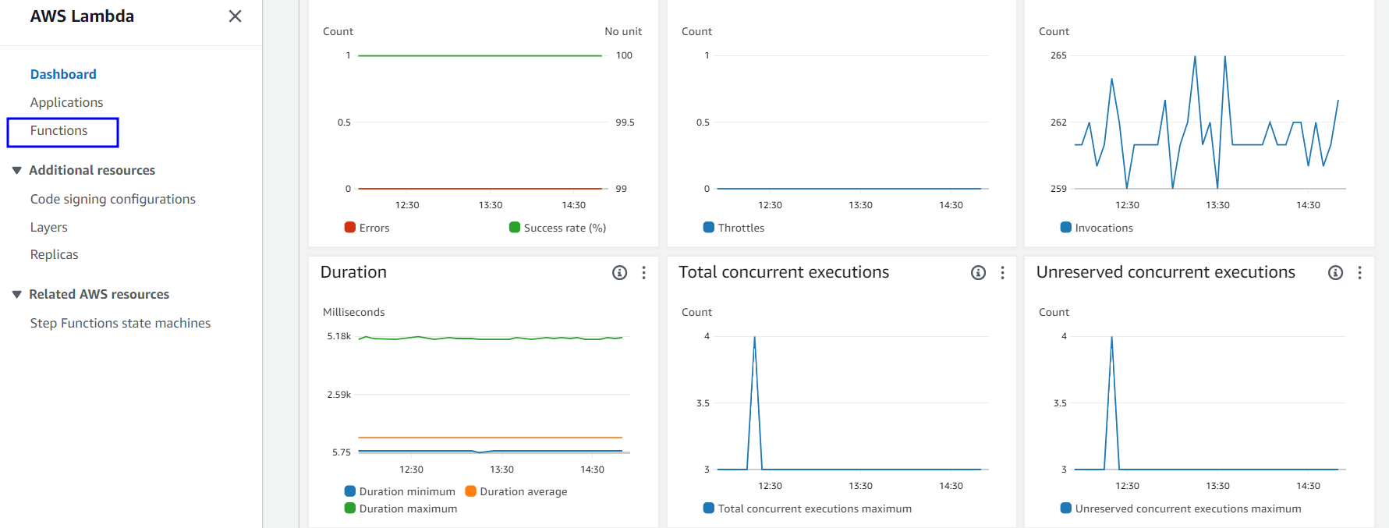1389x528 pixels.
Task: Show info for Total concurrent executions
Action: click(x=978, y=272)
